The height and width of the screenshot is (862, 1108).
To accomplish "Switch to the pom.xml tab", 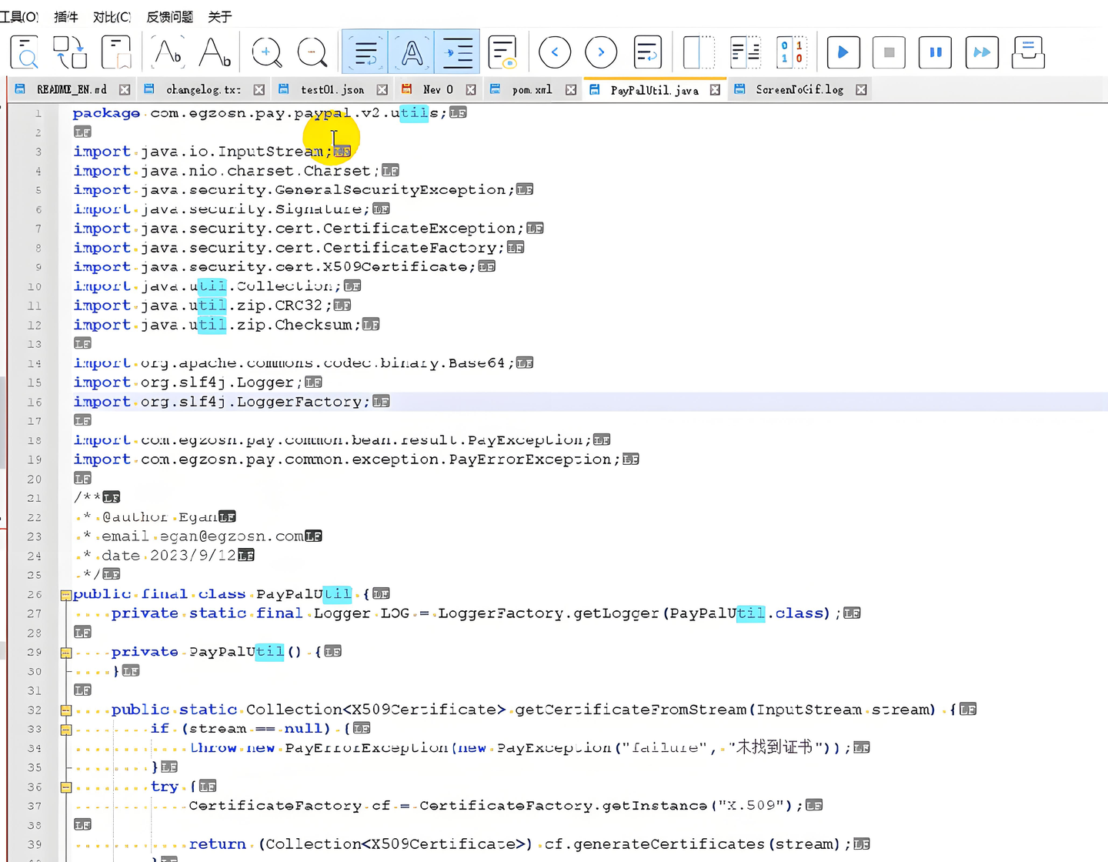I will pyautogui.click(x=532, y=89).
